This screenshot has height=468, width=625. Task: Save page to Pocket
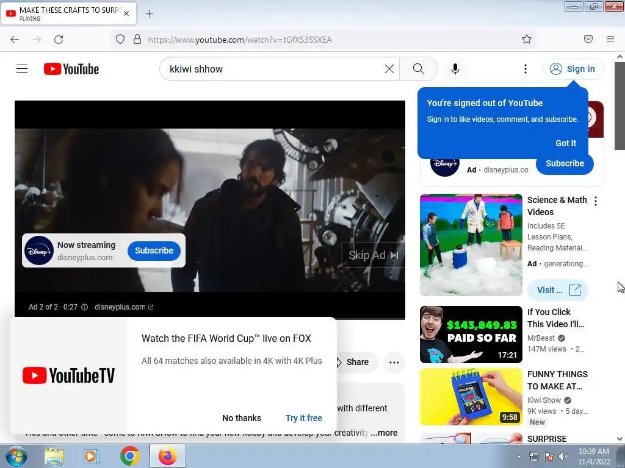pos(588,40)
